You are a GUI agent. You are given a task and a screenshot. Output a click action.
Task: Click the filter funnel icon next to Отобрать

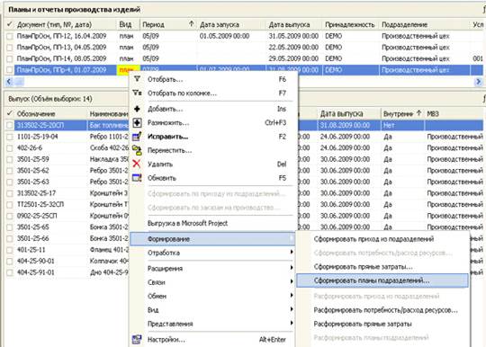[137, 79]
